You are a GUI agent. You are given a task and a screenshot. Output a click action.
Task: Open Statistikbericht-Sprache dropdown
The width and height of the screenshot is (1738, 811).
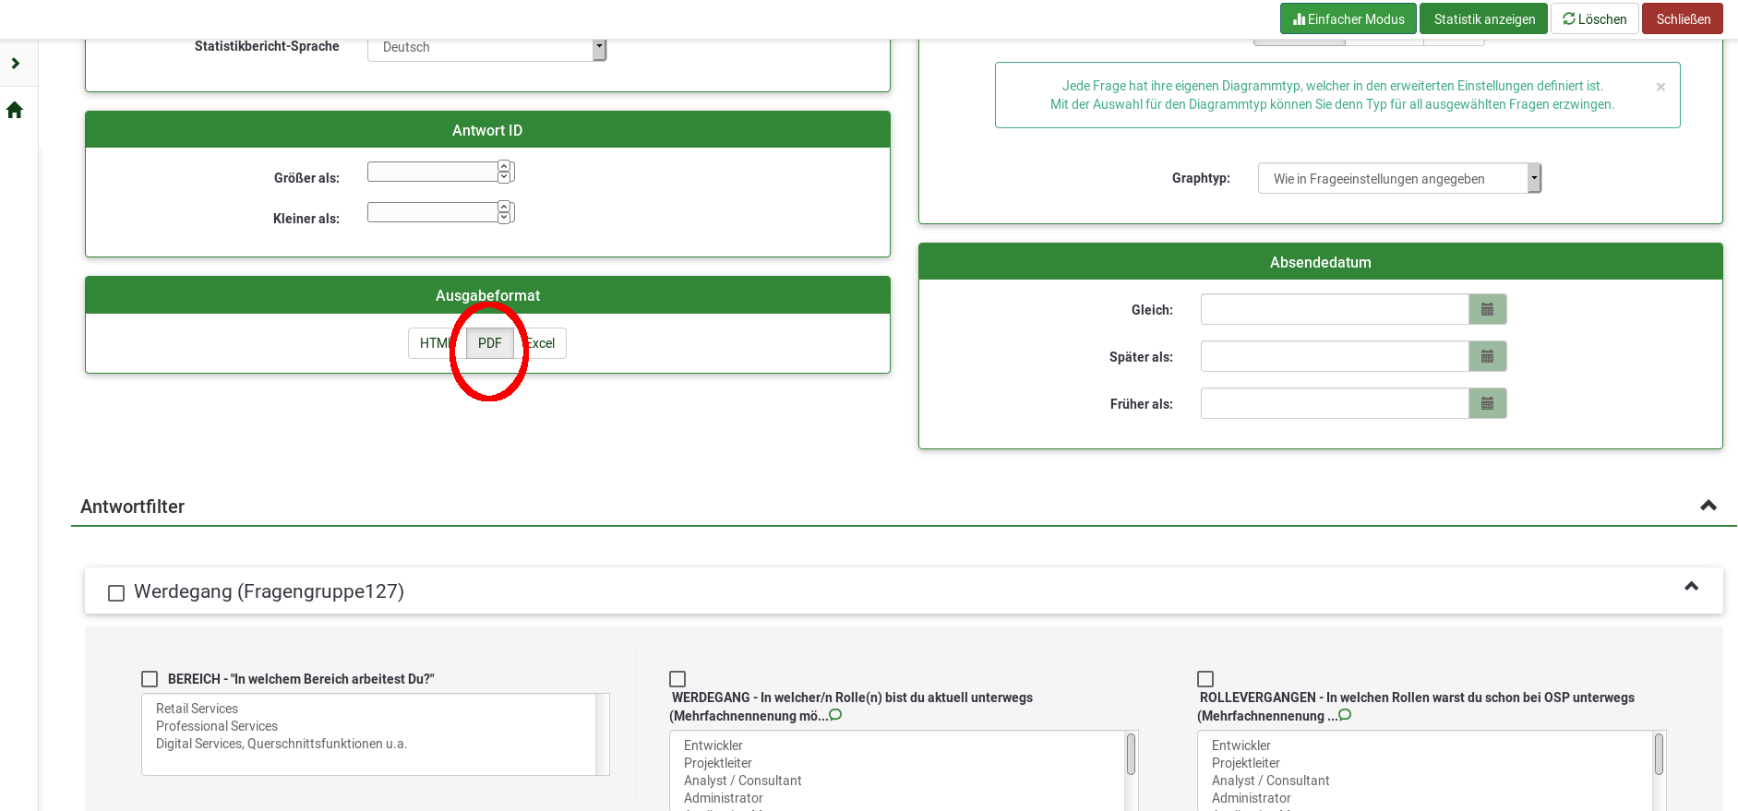(486, 47)
